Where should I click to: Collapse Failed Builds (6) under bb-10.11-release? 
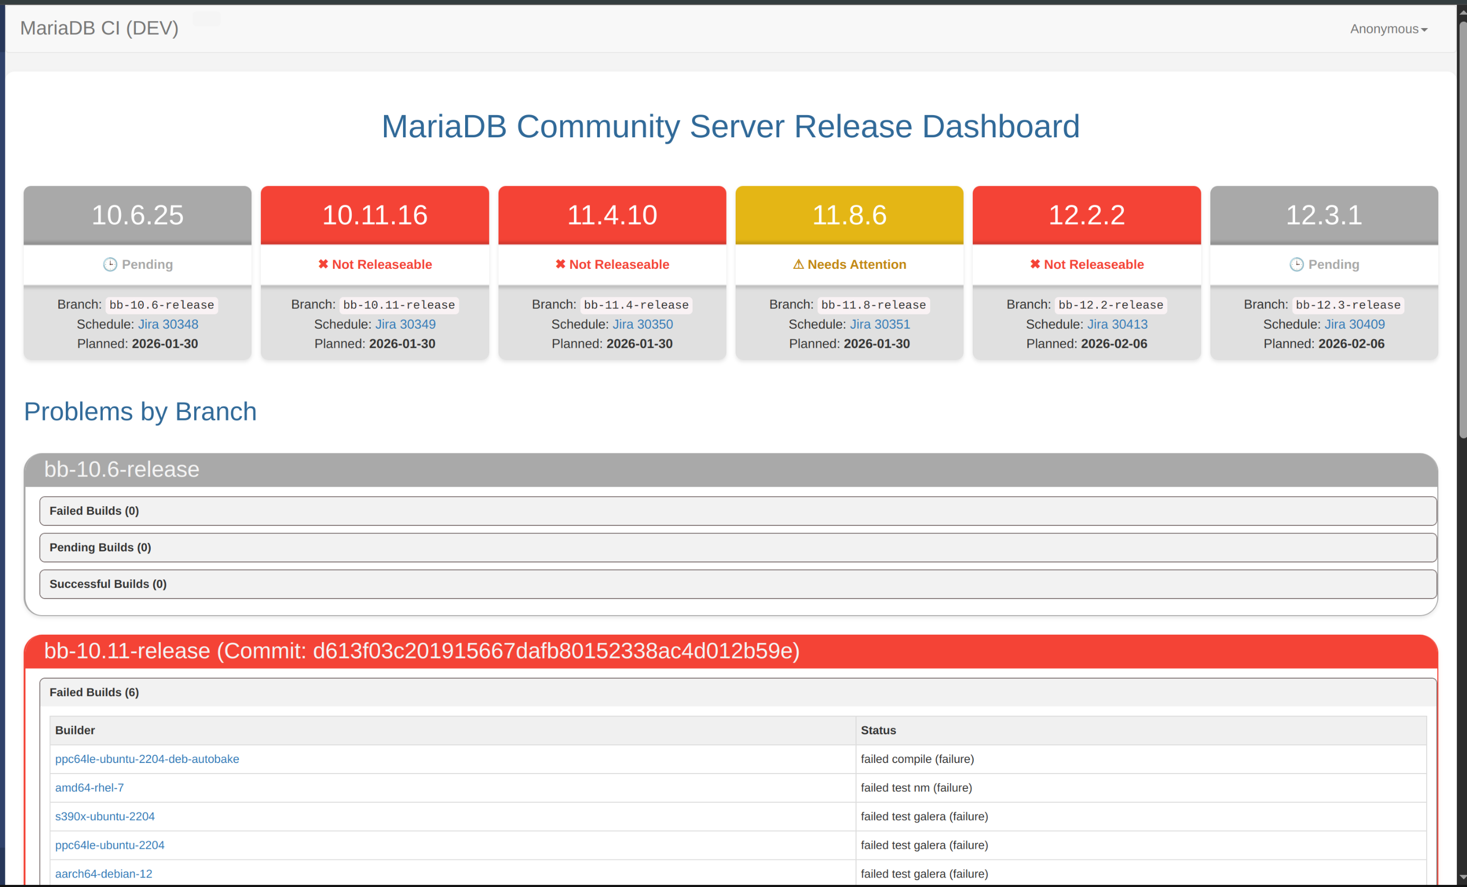tap(94, 692)
